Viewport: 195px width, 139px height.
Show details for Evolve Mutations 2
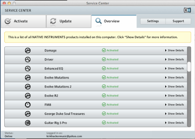(175, 86)
